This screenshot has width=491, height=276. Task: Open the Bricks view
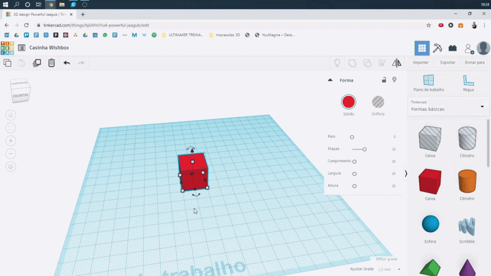pos(453,48)
